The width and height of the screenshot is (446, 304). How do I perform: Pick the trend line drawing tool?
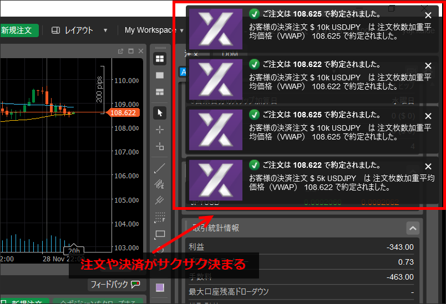pyautogui.click(x=160, y=167)
